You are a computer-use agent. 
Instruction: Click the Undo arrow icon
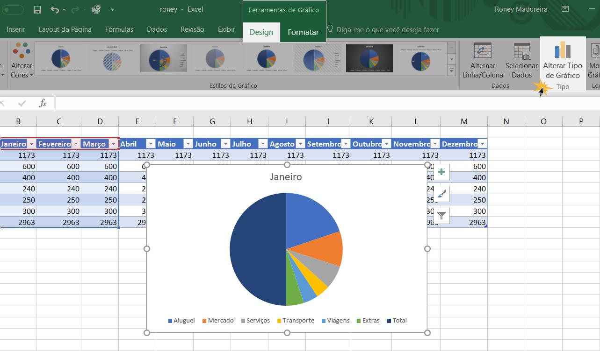coord(55,9)
